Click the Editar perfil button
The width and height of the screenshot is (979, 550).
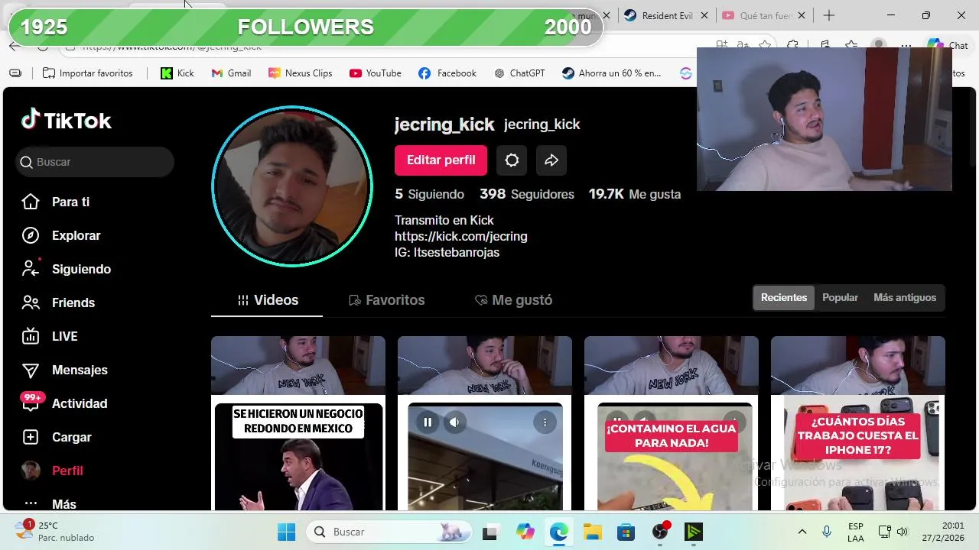pyautogui.click(x=441, y=160)
